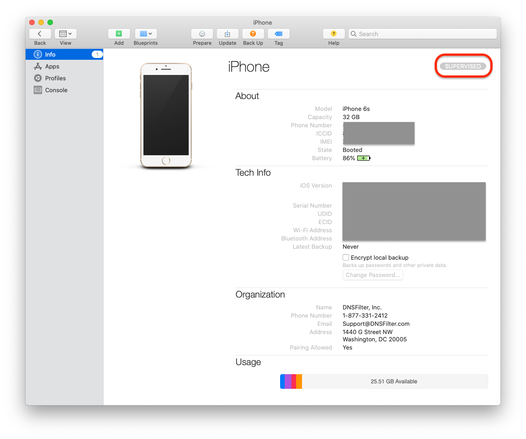Select the model value iPhone 6s
This screenshot has width=526, height=439.
coord(356,109)
